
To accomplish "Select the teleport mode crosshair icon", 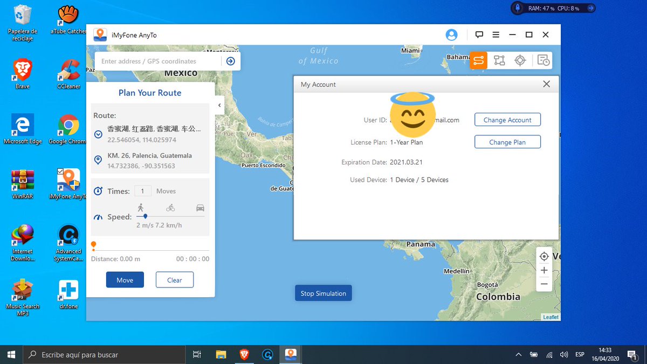I will coord(520,60).
